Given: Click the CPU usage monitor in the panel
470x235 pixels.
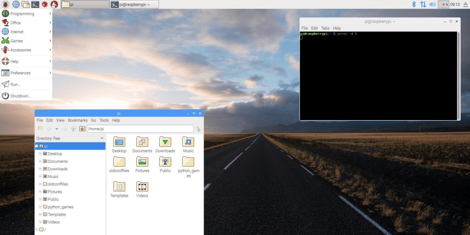Looking at the screenshot, I should [x=443, y=4].
